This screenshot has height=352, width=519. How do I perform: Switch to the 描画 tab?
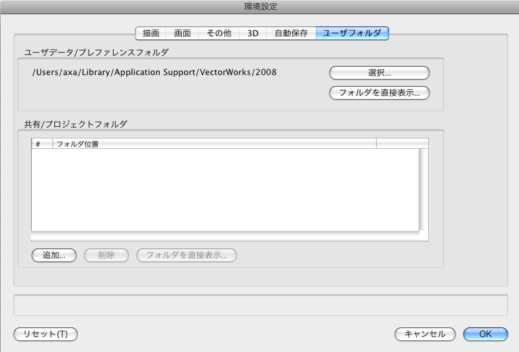click(x=151, y=33)
